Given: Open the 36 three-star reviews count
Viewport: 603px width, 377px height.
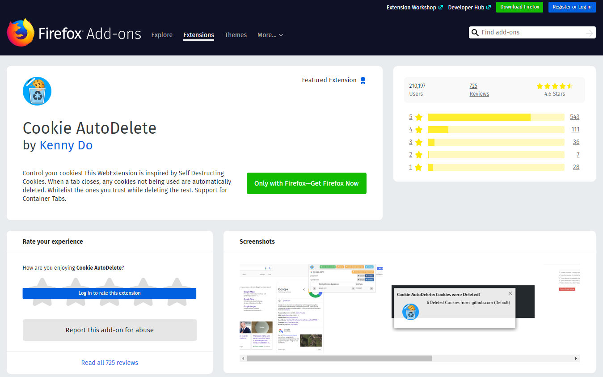Looking at the screenshot, I should click(x=576, y=142).
